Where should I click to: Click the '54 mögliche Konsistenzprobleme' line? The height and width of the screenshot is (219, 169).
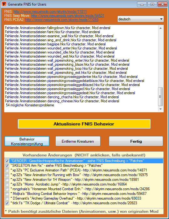[x=30, y=105]
